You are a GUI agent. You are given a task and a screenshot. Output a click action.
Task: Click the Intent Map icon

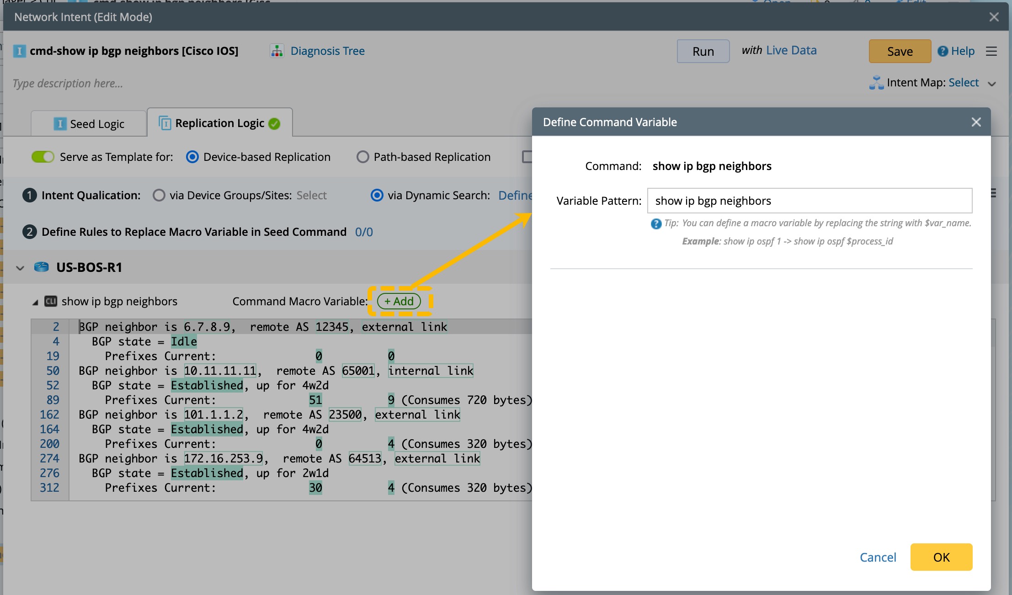pos(876,83)
